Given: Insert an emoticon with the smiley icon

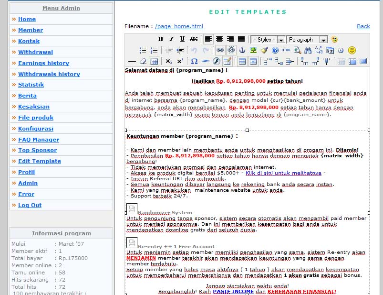Looking at the screenshot, I should [352, 50].
